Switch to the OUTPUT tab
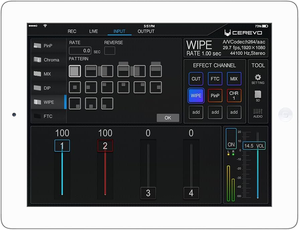 click(x=146, y=31)
